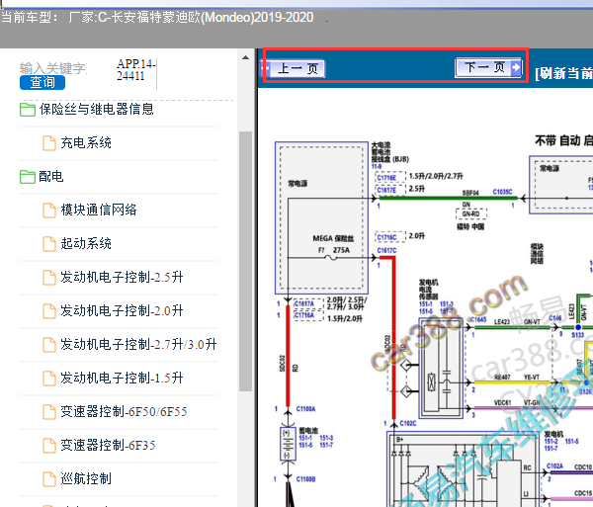The height and width of the screenshot is (507, 593).
Task: Click connector label C1617A in diagram
Action: click(304, 303)
